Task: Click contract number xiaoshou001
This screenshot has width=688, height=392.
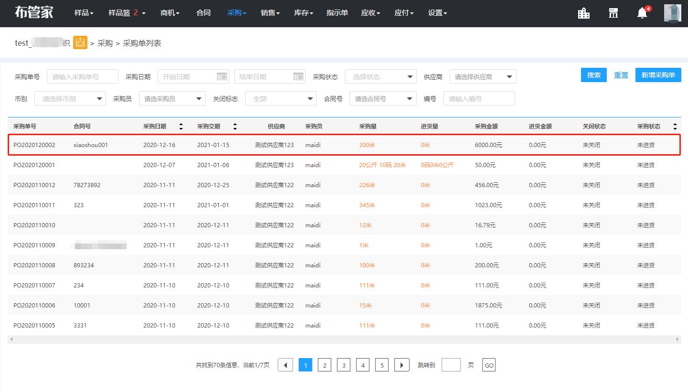Action: pos(91,145)
